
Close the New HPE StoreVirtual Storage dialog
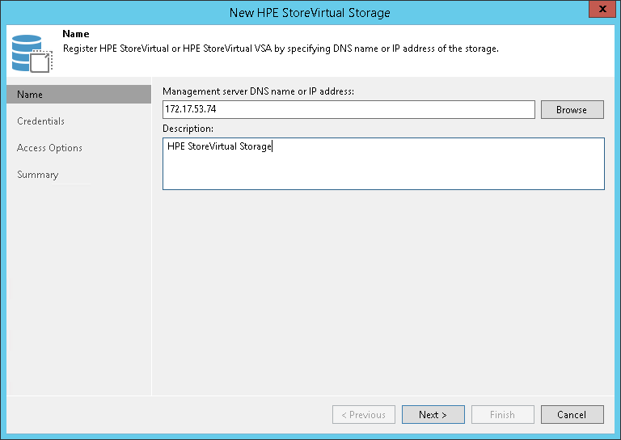(599, 11)
